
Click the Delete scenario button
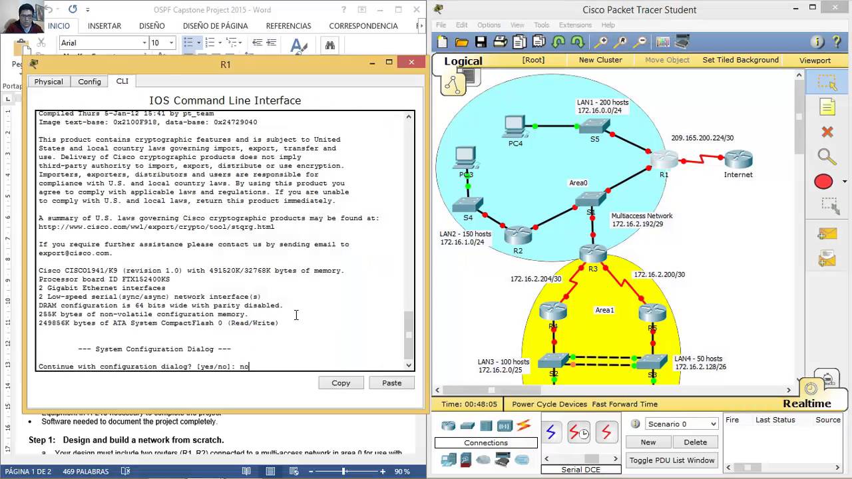pyautogui.click(x=696, y=442)
